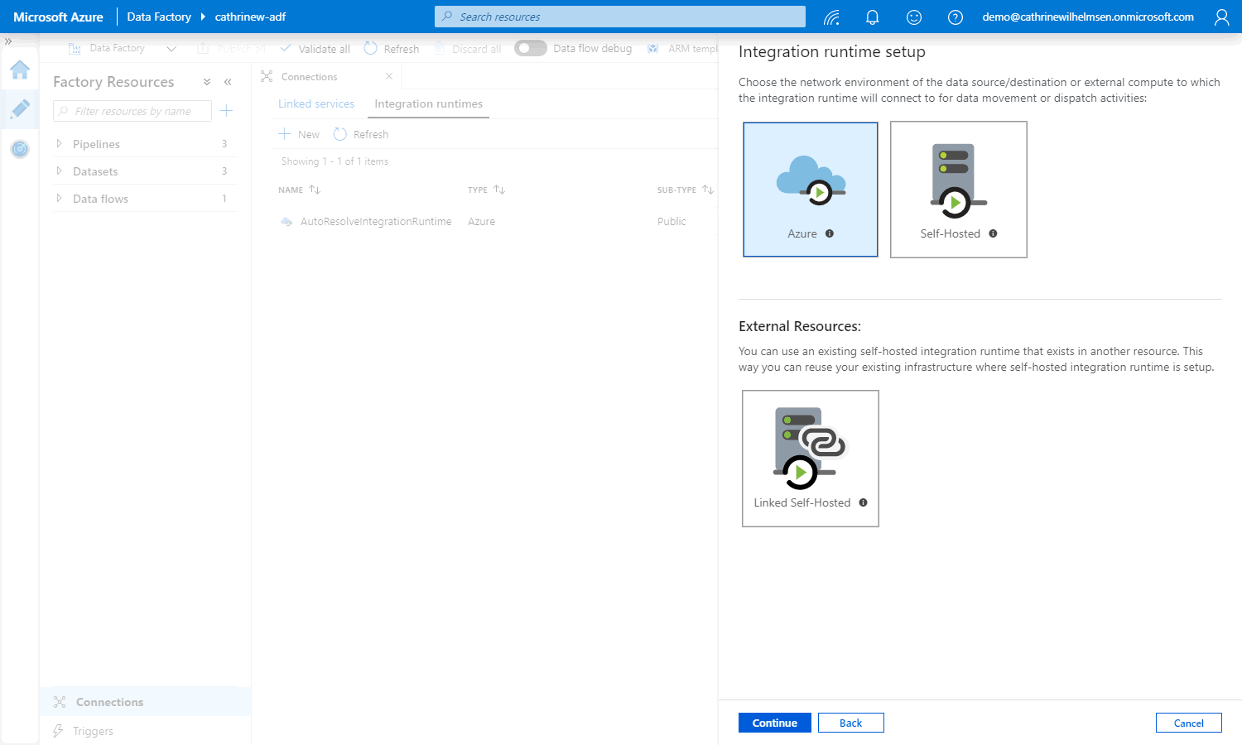Image resolution: width=1242 pixels, height=745 pixels.
Task: Expand the Datasets tree node
Action: (x=59, y=171)
